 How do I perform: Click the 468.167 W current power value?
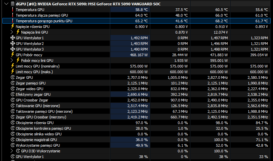[x=139, y=55]
